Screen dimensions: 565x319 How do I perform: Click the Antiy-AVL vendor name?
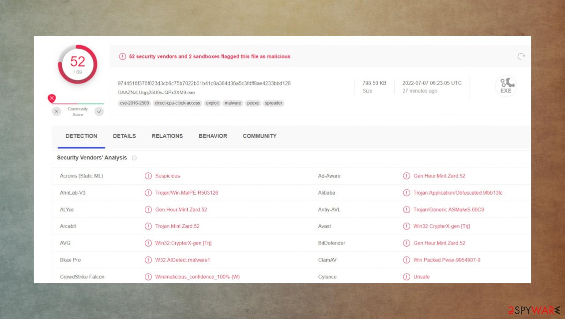329,209
